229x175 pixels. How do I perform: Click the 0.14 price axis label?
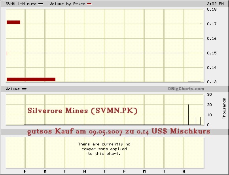click(x=212, y=67)
